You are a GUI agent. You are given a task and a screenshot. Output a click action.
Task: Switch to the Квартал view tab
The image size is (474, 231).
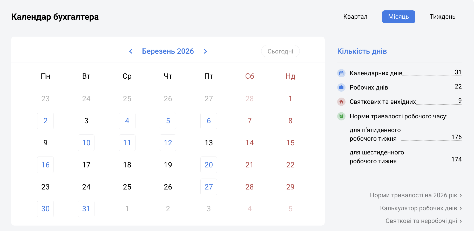355,17
